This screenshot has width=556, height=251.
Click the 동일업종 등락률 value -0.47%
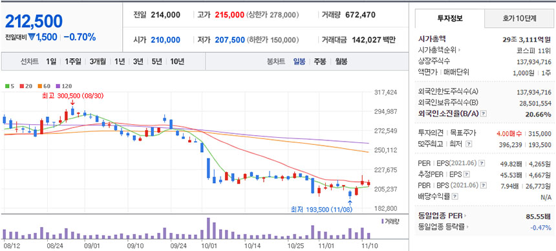(540, 227)
